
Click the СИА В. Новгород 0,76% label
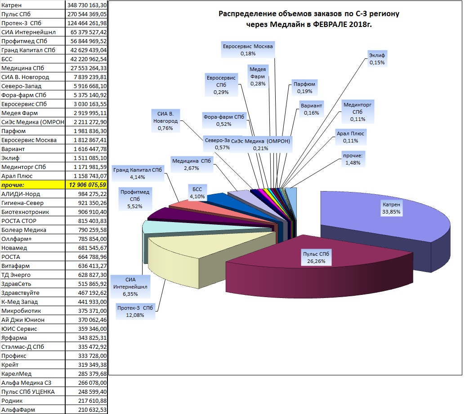pyautogui.click(x=165, y=121)
